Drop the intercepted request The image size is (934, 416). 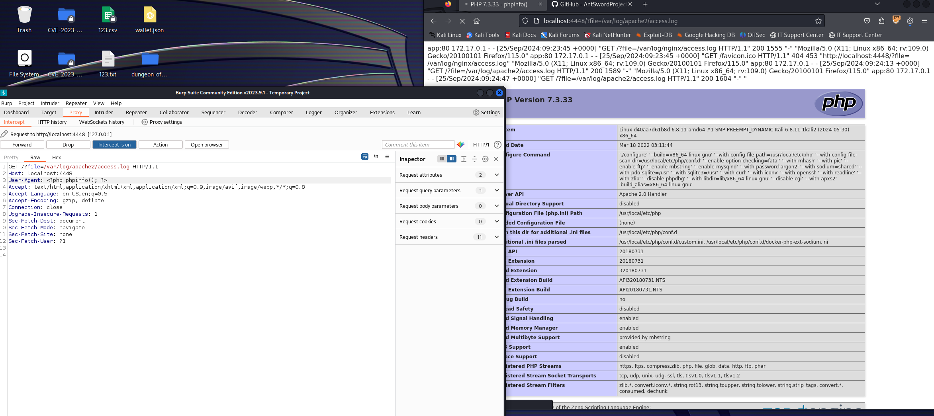pyautogui.click(x=68, y=145)
